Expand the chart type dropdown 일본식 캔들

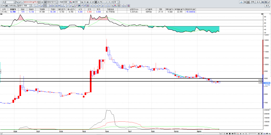(30, 6)
